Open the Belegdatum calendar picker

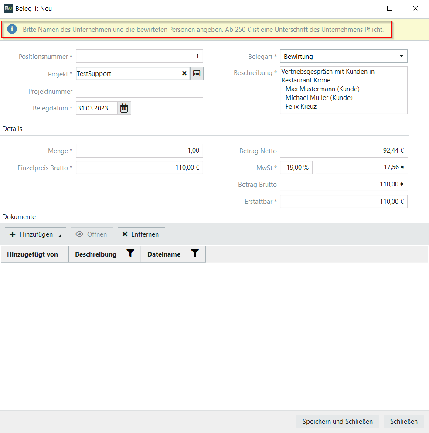coord(124,108)
